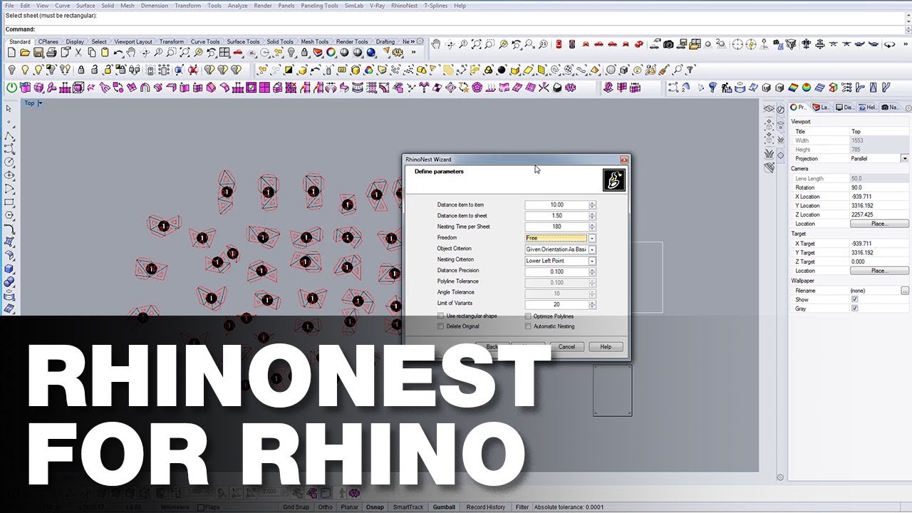This screenshot has height=513, width=912.
Task: Click the Cut scissors icon
Action: coord(78,53)
